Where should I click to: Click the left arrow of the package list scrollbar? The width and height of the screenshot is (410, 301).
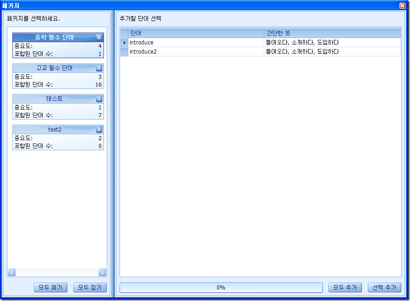(12, 273)
